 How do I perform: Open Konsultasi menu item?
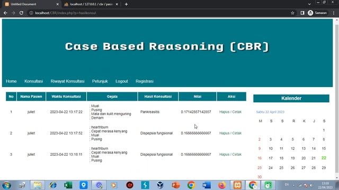pyautogui.click(x=33, y=81)
